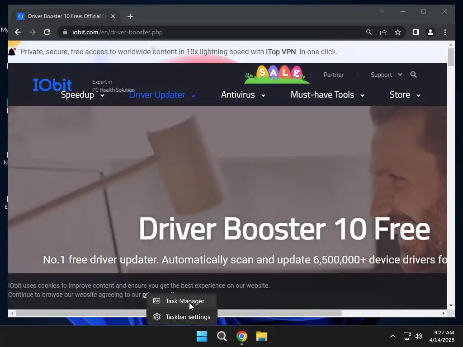
Task: Open File Explorer from taskbar
Action: 262,336
